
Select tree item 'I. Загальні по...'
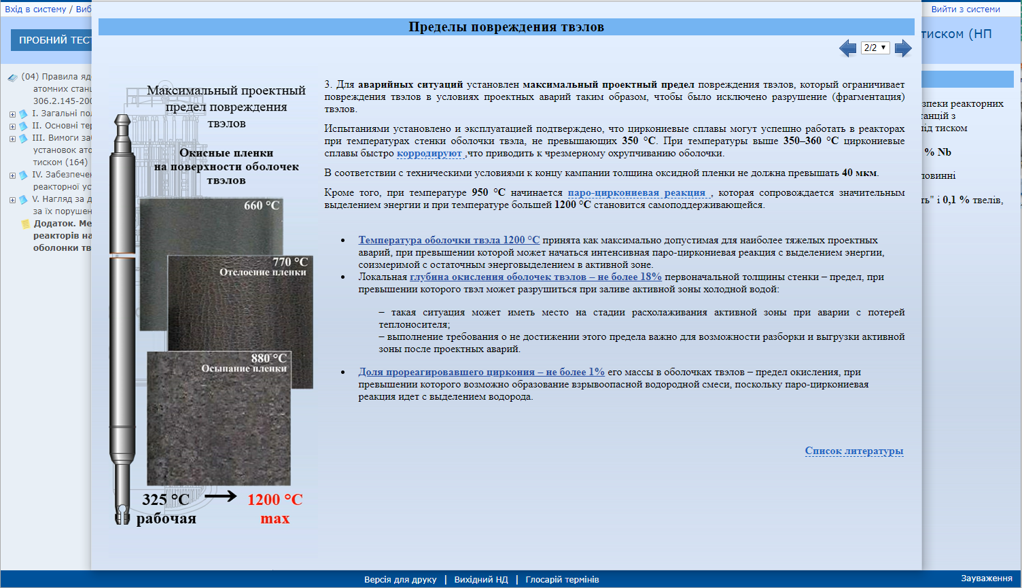coord(61,114)
